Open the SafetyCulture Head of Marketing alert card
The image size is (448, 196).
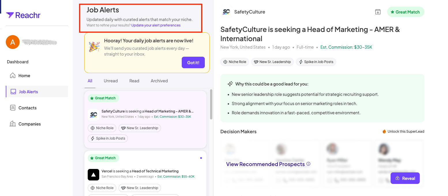click(145, 119)
